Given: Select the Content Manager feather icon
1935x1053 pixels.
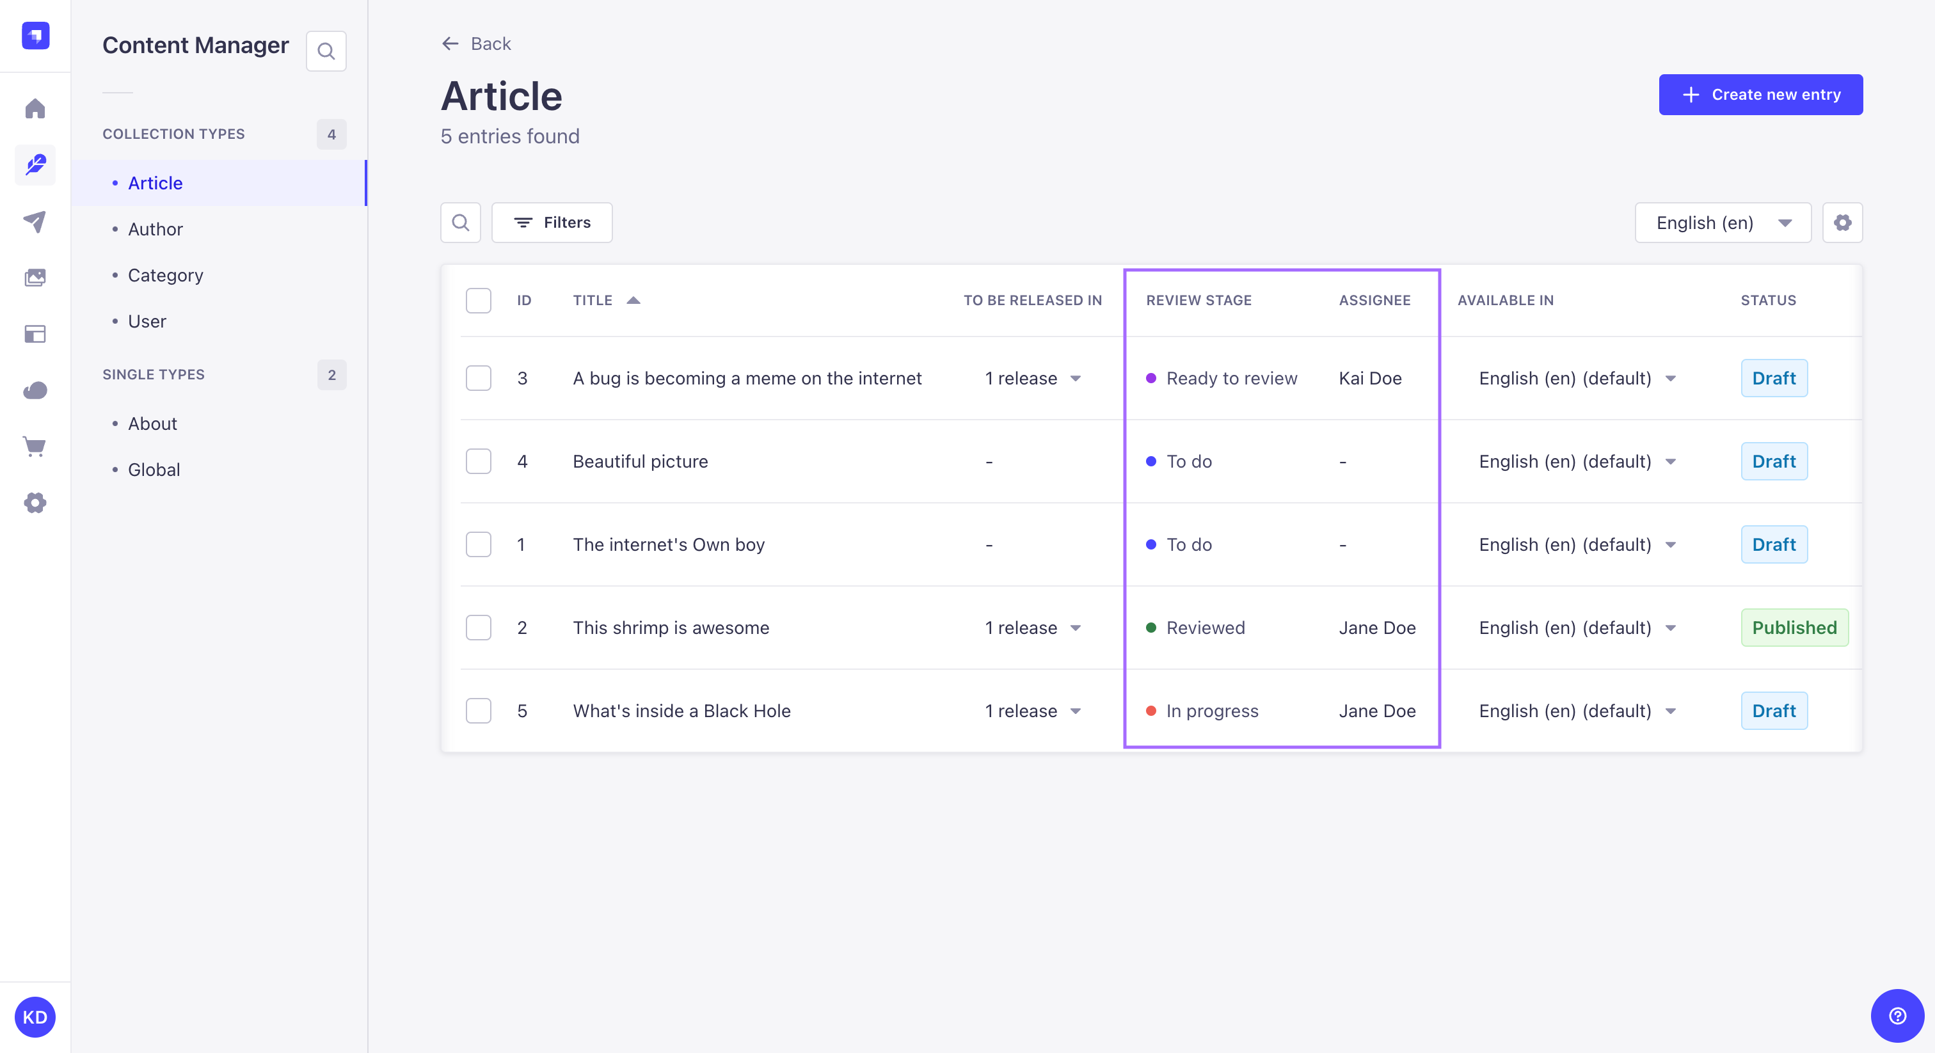Looking at the screenshot, I should point(35,164).
